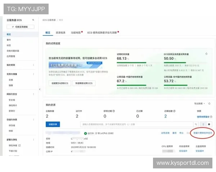Click the region value 华东1（杭州）
216x172 pixels.
tap(77, 143)
